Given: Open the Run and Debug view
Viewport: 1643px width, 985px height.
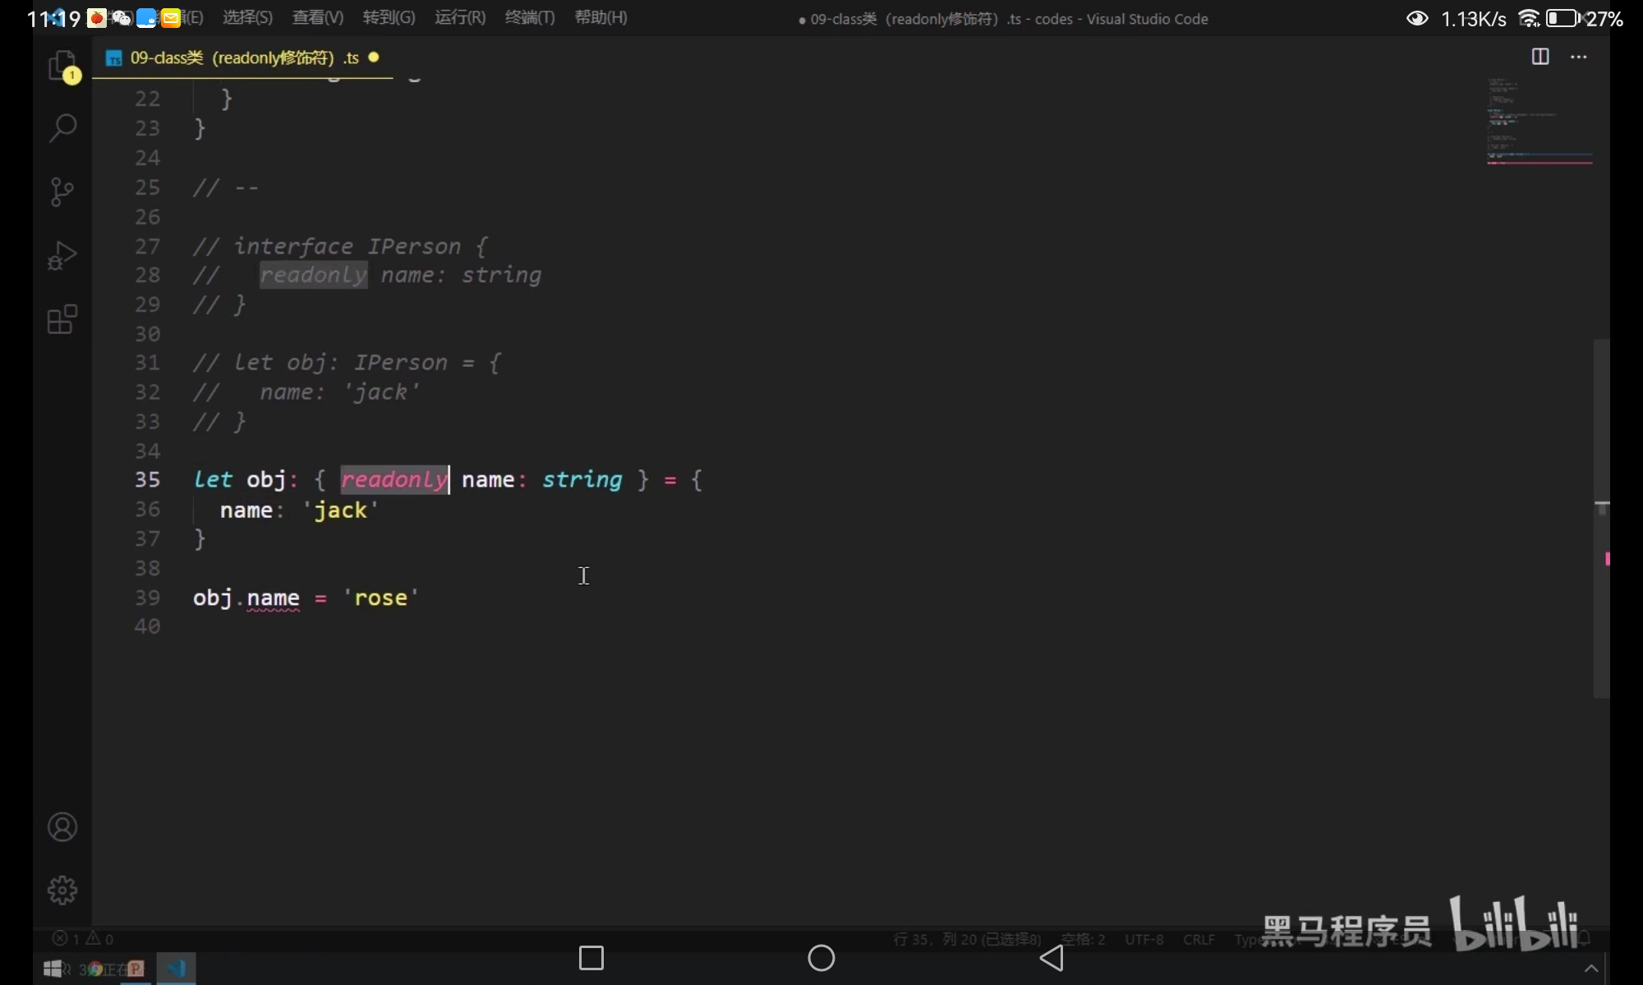Looking at the screenshot, I should click(x=62, y=255).
